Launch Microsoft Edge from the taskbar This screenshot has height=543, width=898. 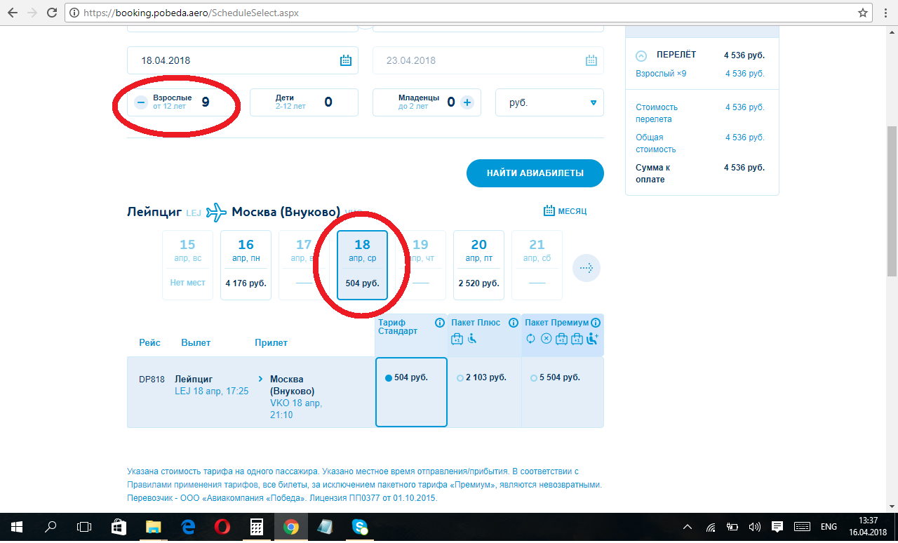pyautogui.click(x=187, y=527)
